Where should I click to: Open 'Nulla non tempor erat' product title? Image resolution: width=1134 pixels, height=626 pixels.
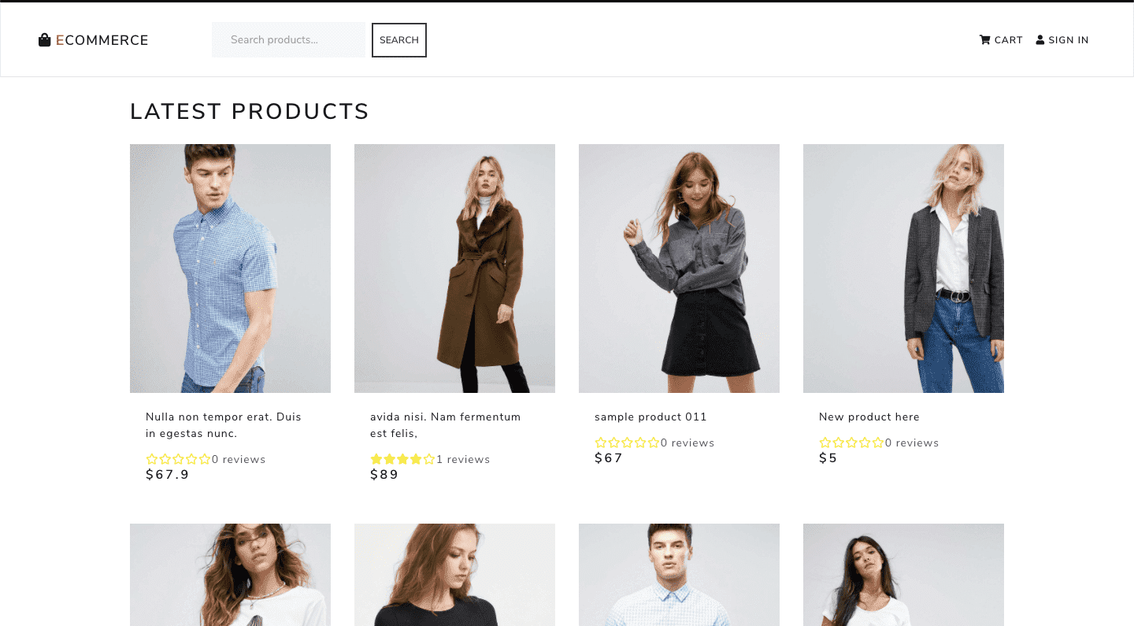coord(224,425)
